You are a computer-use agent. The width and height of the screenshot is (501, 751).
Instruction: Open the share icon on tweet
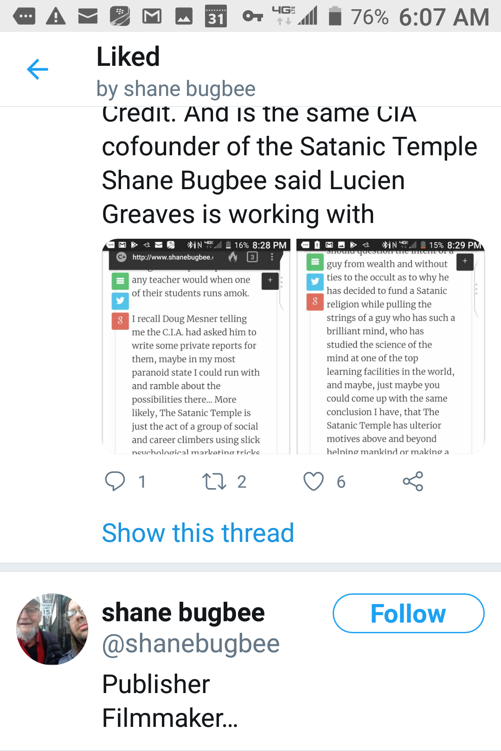413,481
